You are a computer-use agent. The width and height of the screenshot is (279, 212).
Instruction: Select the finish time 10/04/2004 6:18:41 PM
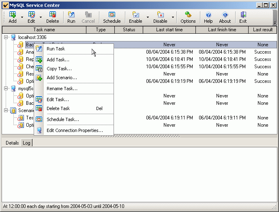[x=222, y=59]
